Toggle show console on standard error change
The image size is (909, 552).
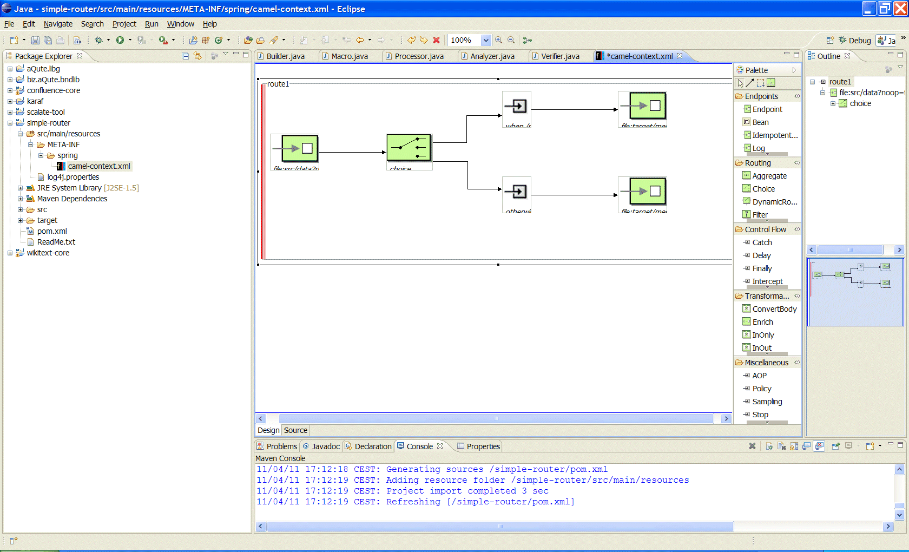pos(820,446)
